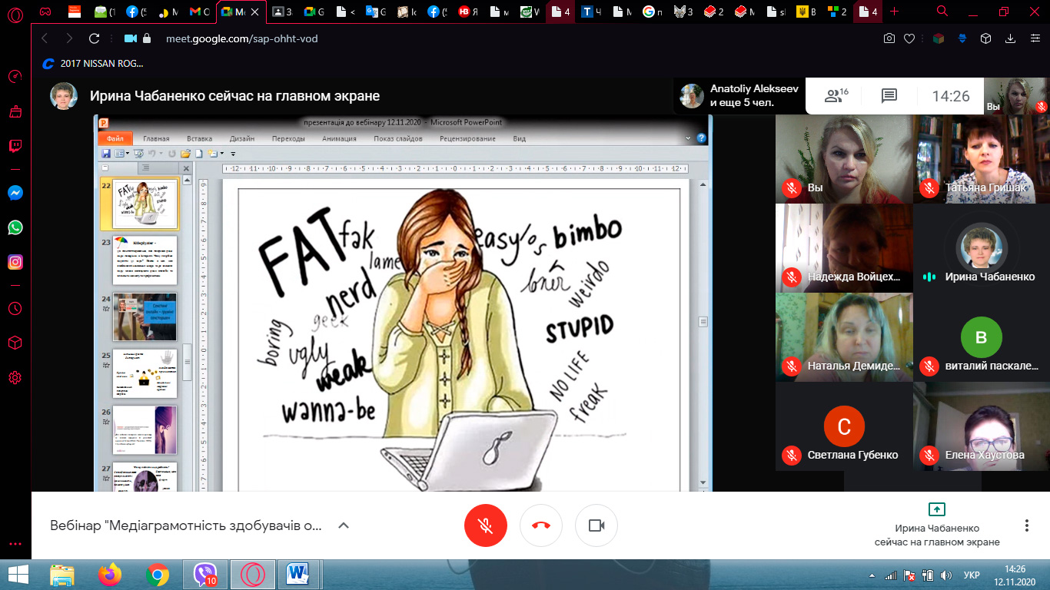Screen dimensions: 1050x590
Task: Minimize the PowerPoint ribbon chevron
Action: click(689, 139)
